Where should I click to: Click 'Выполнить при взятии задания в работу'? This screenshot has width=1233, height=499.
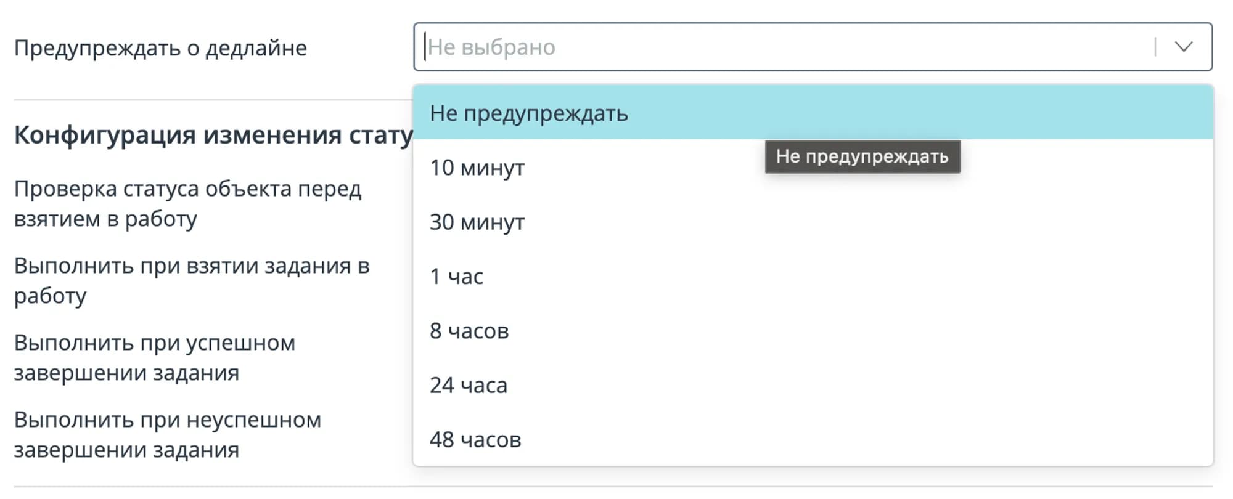[191, 280]
